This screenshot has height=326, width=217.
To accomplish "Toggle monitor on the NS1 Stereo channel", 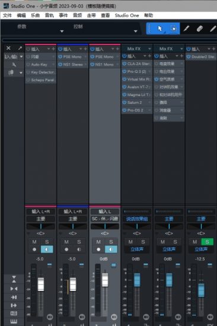I will (79, 250).
